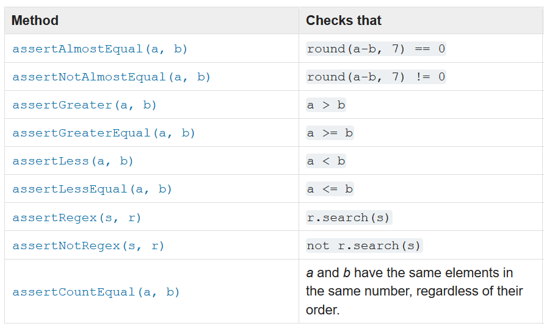Click the a < b code snippet

pos(326,161)
